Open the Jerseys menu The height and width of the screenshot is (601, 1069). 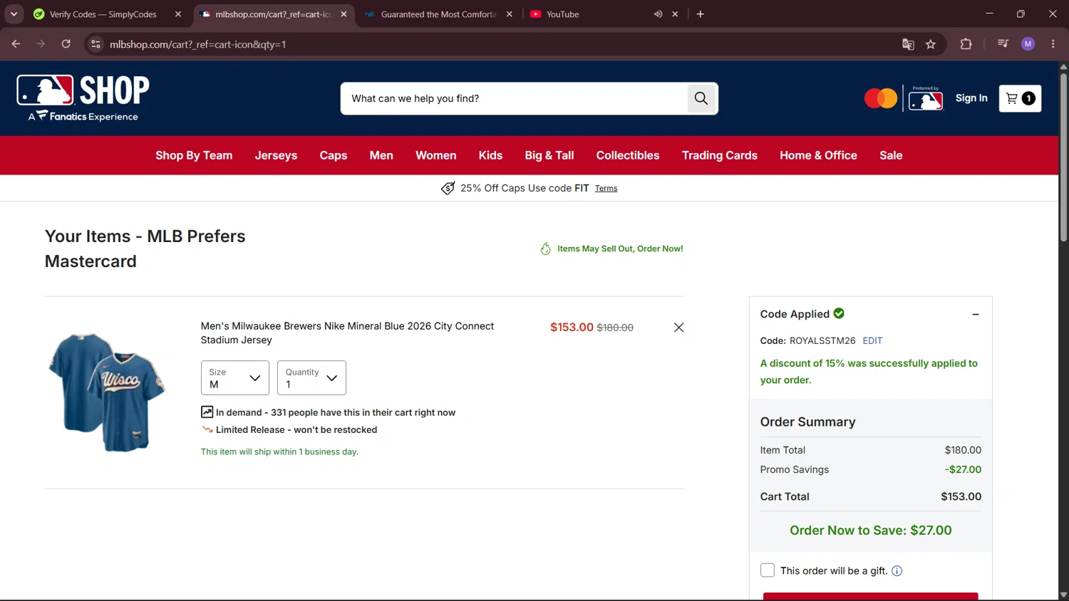coord(276,155)
